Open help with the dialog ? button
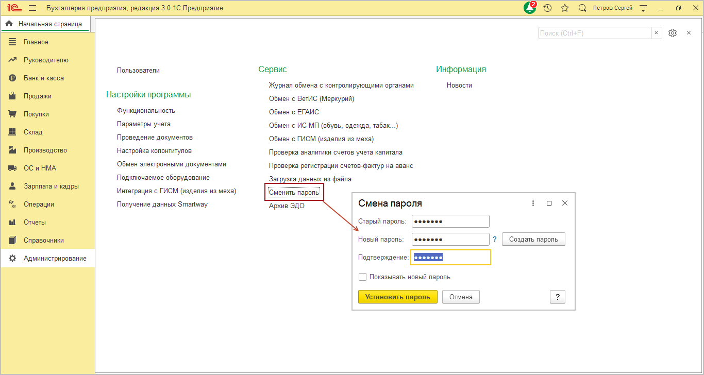The width and height of the screenshot is (704, 375). pos(558,297)
